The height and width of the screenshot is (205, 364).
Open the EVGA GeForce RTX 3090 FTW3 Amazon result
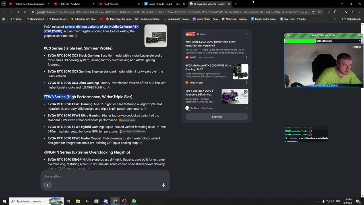208,67
